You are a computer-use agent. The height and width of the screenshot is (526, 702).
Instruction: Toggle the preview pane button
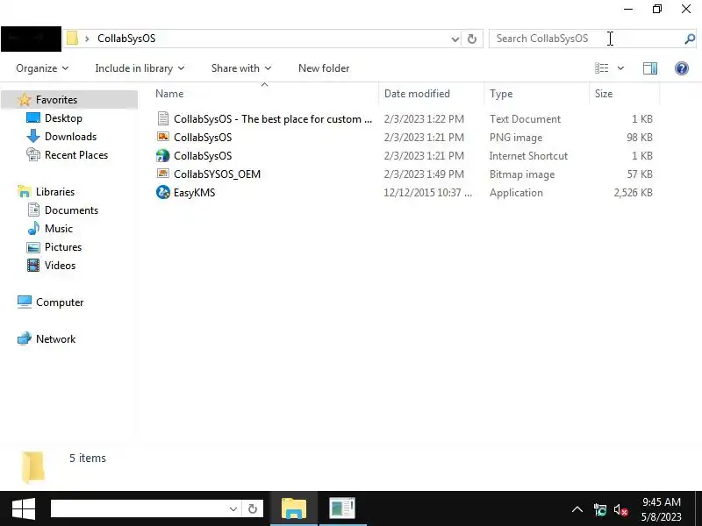coord(650,68)
